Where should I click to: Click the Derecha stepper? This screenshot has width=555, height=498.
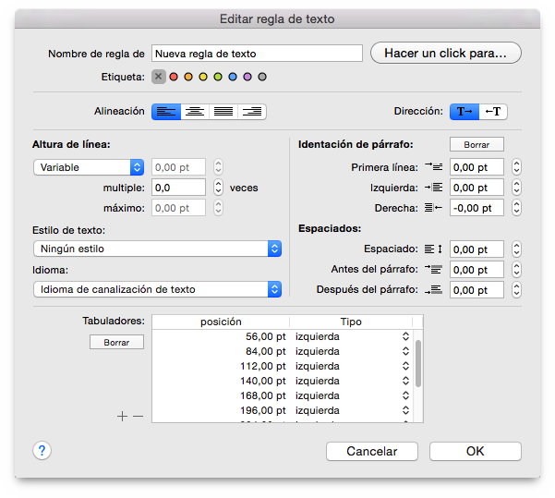(x=516, y=208)
